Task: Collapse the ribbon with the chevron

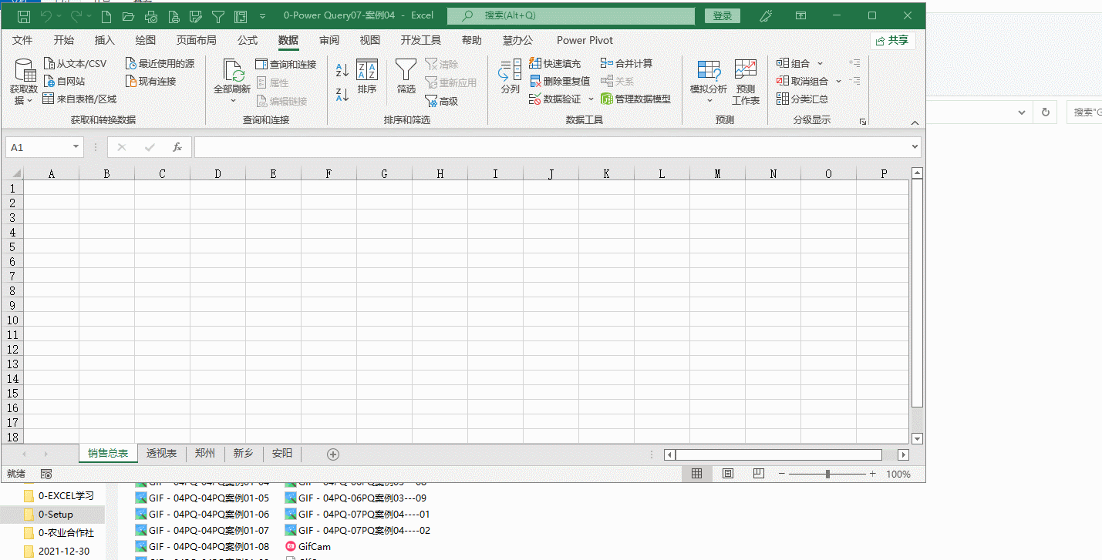Action: point(915,122)
